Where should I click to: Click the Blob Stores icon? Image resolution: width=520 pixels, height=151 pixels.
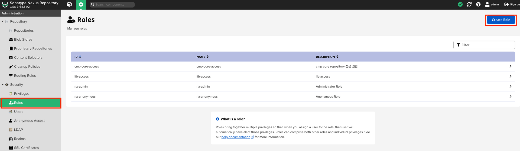point(11,40)
